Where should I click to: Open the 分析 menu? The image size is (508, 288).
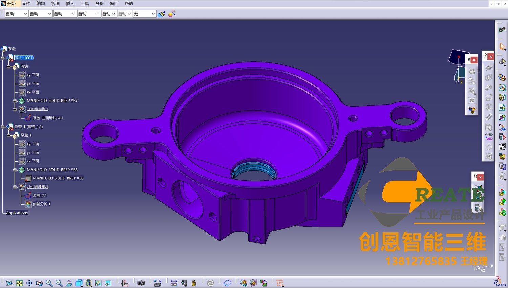pyautogui.click(x=100, y=4)
